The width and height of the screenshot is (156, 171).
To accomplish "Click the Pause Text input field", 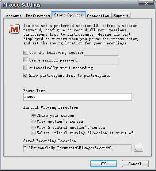I will tap(77, 97).
